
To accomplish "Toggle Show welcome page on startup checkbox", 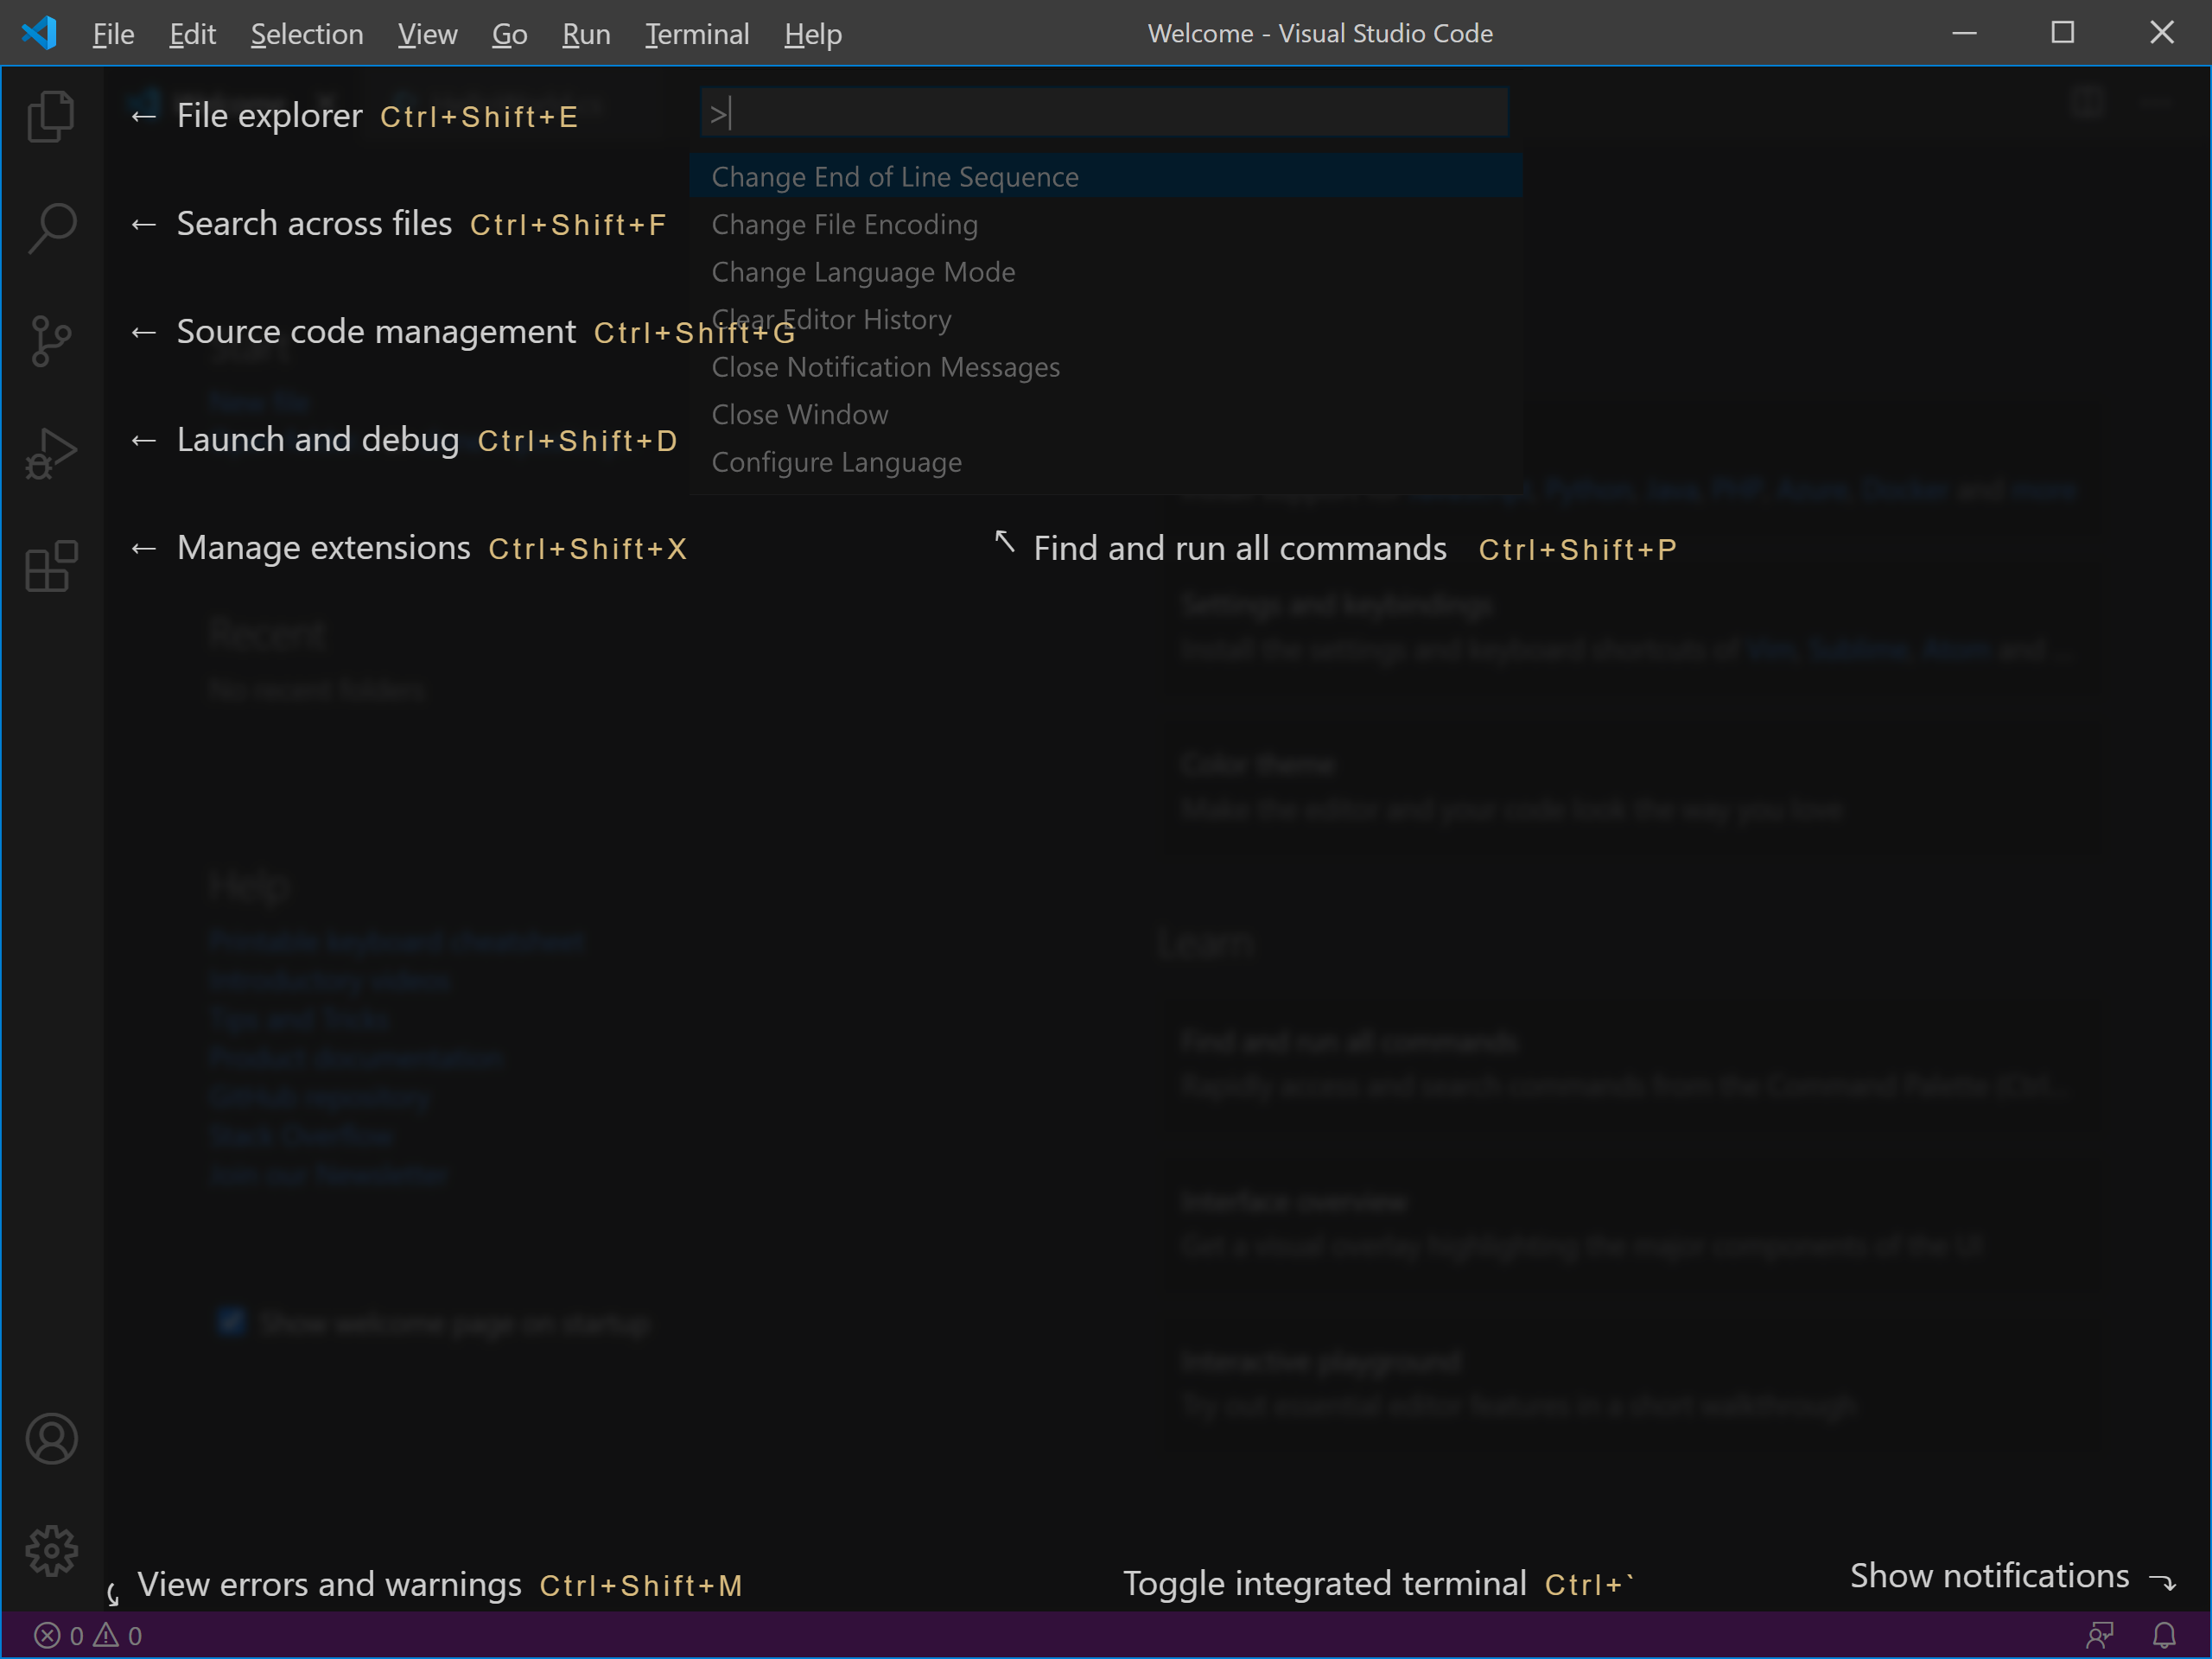I will (x=231, y=1322).
